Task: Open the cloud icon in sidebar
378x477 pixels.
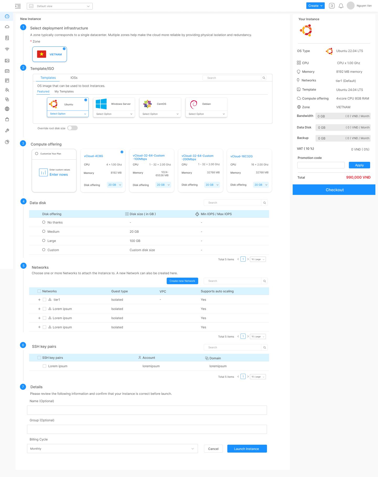Action: [7, 27]
